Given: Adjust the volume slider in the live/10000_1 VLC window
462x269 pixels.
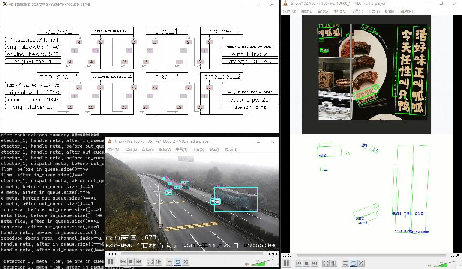Looking at the screenshot, I should click(444, 264).
